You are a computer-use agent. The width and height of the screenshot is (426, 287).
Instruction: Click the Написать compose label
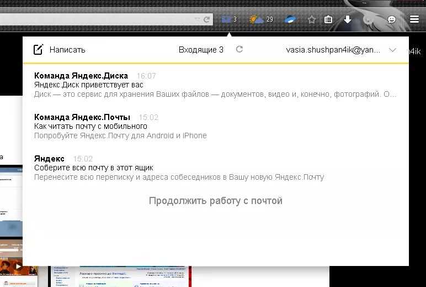(67, 50)
